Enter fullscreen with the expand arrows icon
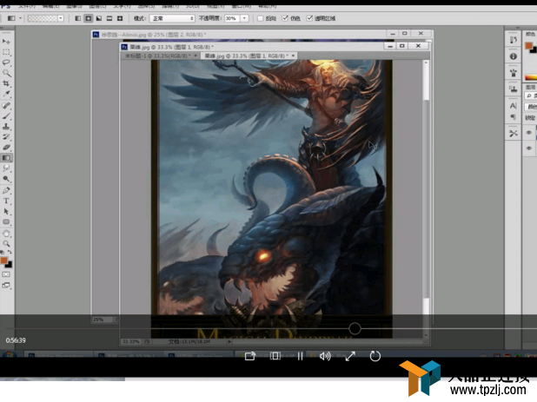This screenshot has width=537, height=402. click(350, 356)
